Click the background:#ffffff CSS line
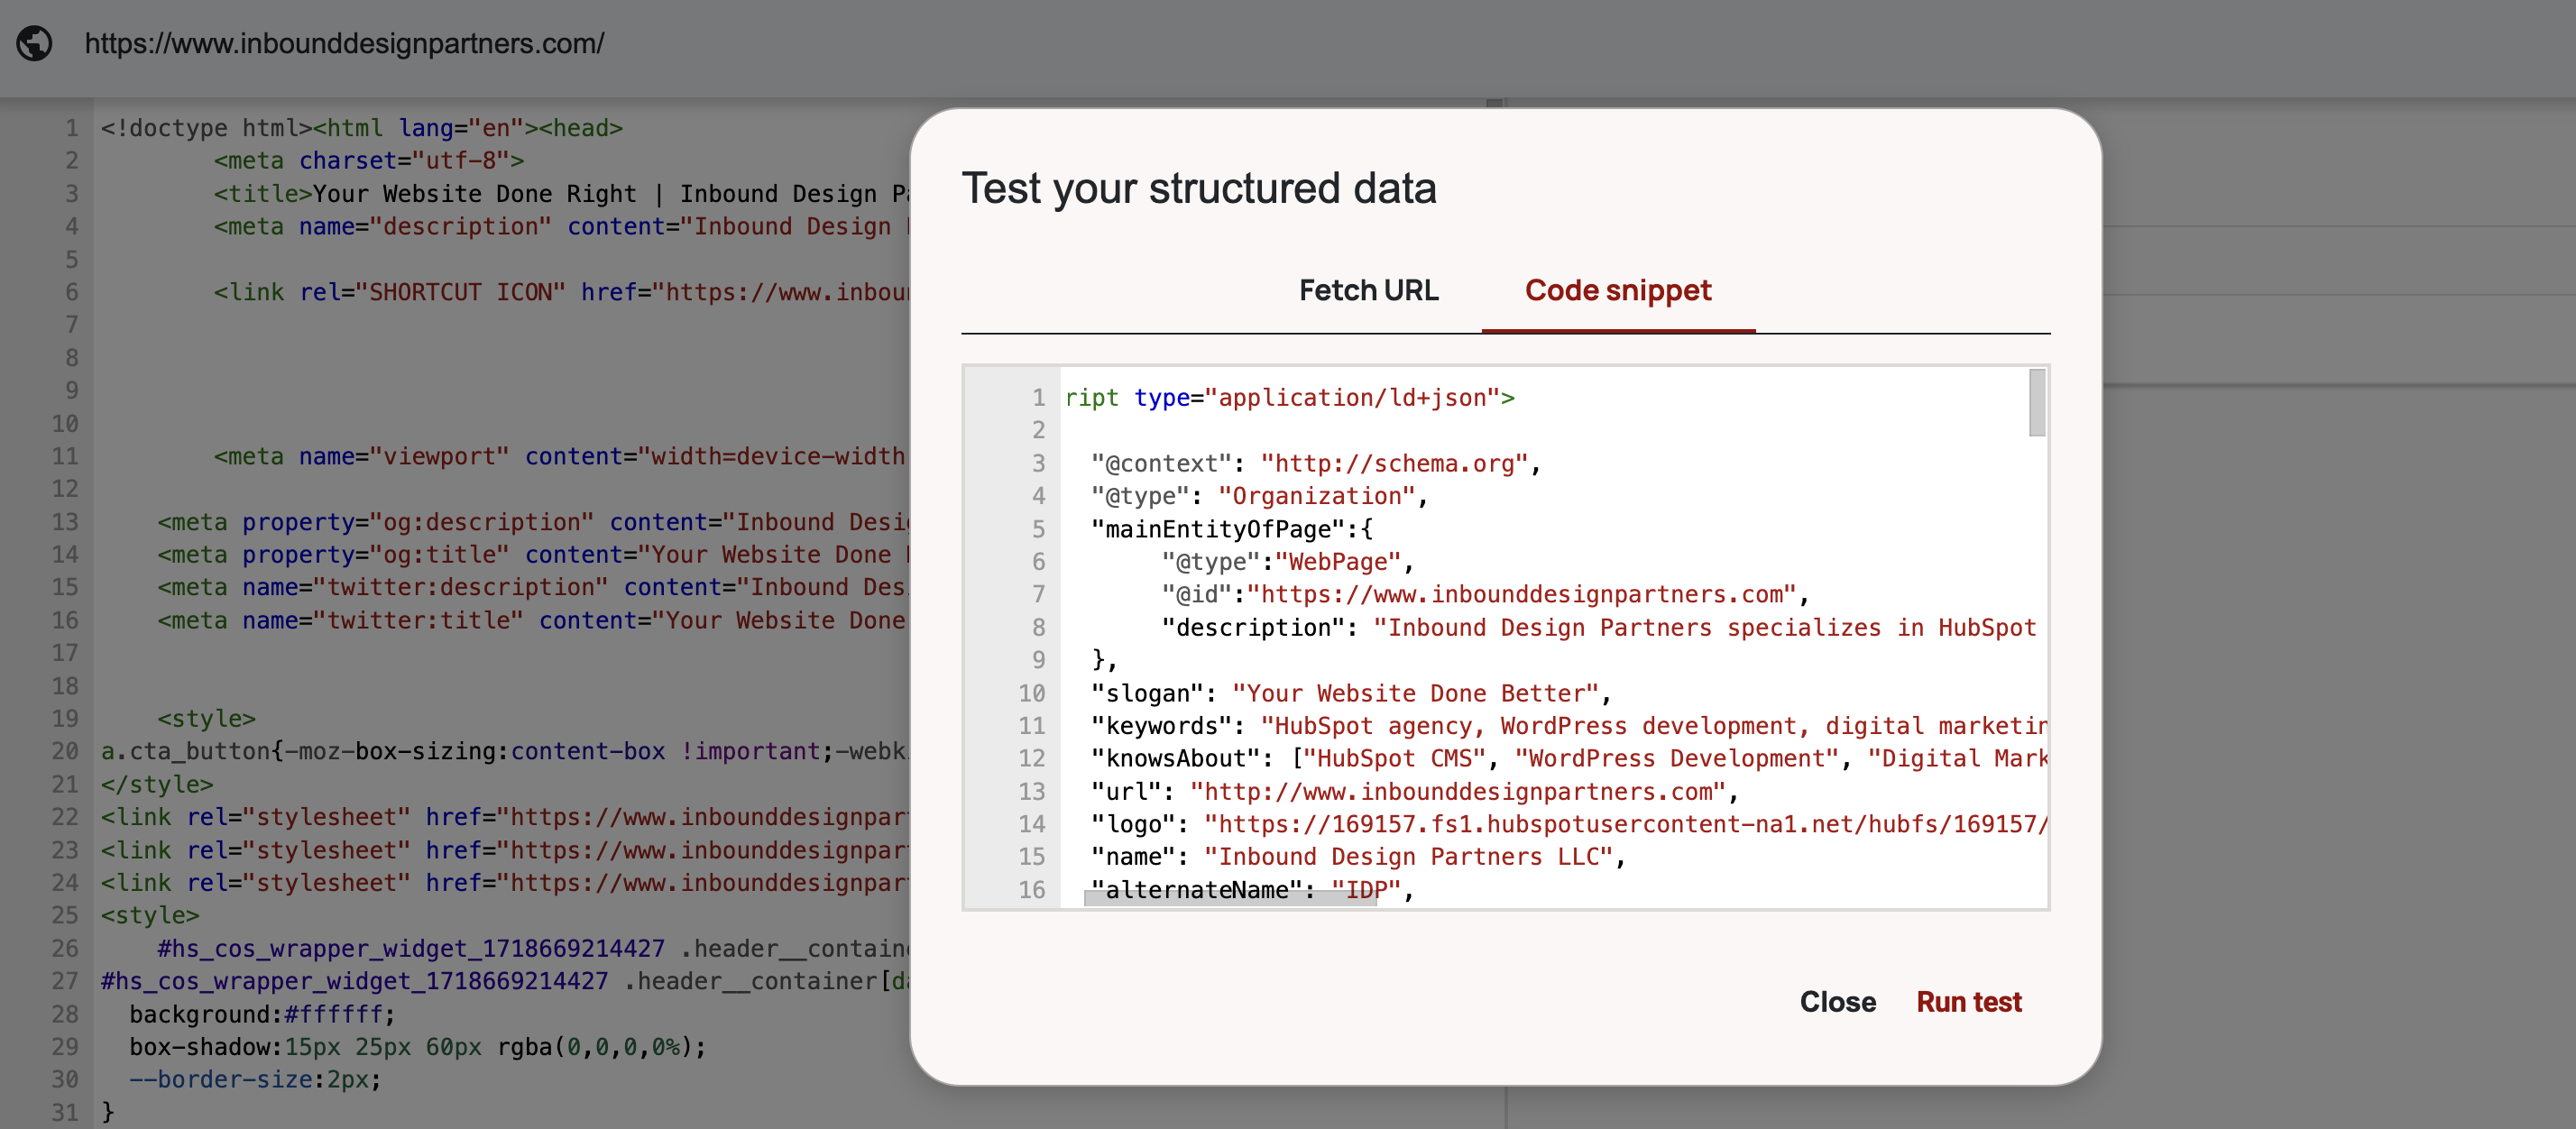The image size is (2576, 1129). [262, 1014]
